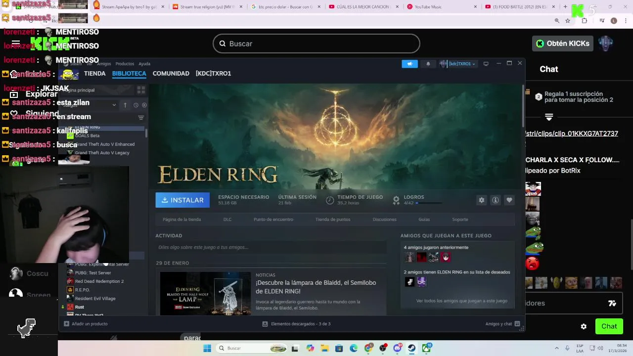The width and height of the screenshot is (633, 356).
Task: Open Discord from Windows taskbar
Action: pyautogui.click(x=397, y=348)
